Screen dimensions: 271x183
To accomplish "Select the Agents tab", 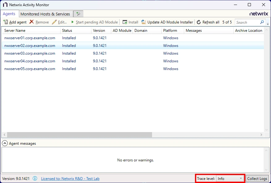I will click(10, 14).
